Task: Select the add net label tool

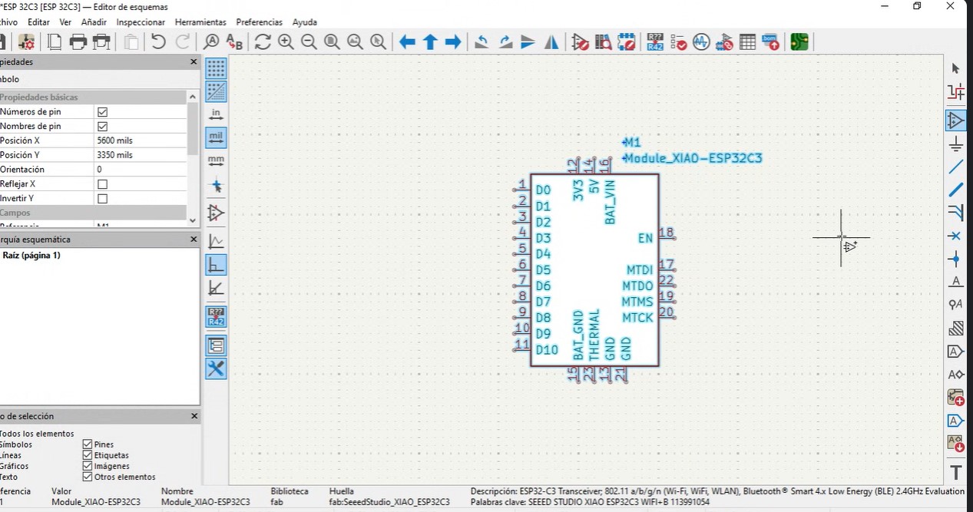Action: (x=956, y=282)
